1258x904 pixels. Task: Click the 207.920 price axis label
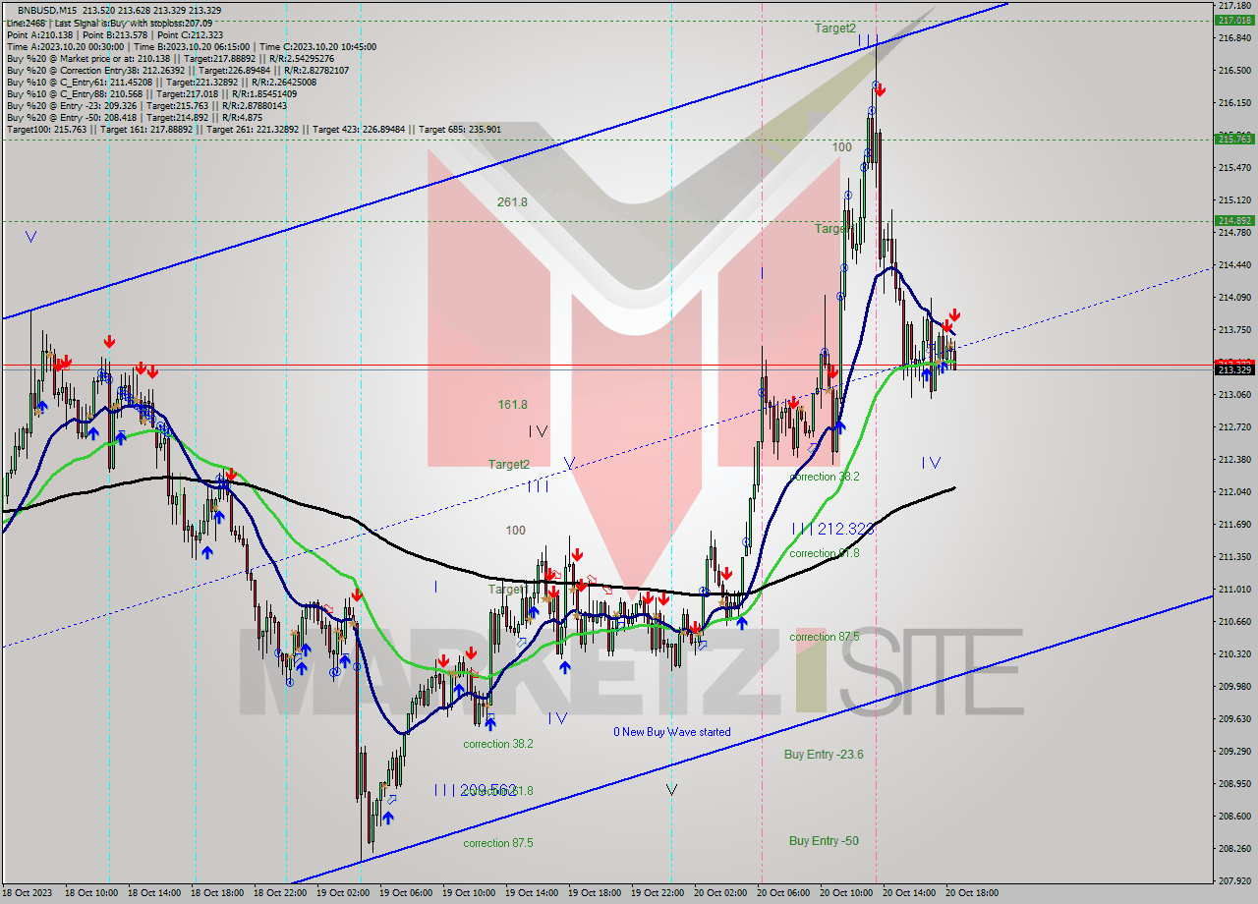pyautogui.click(x=1233, y=881)
